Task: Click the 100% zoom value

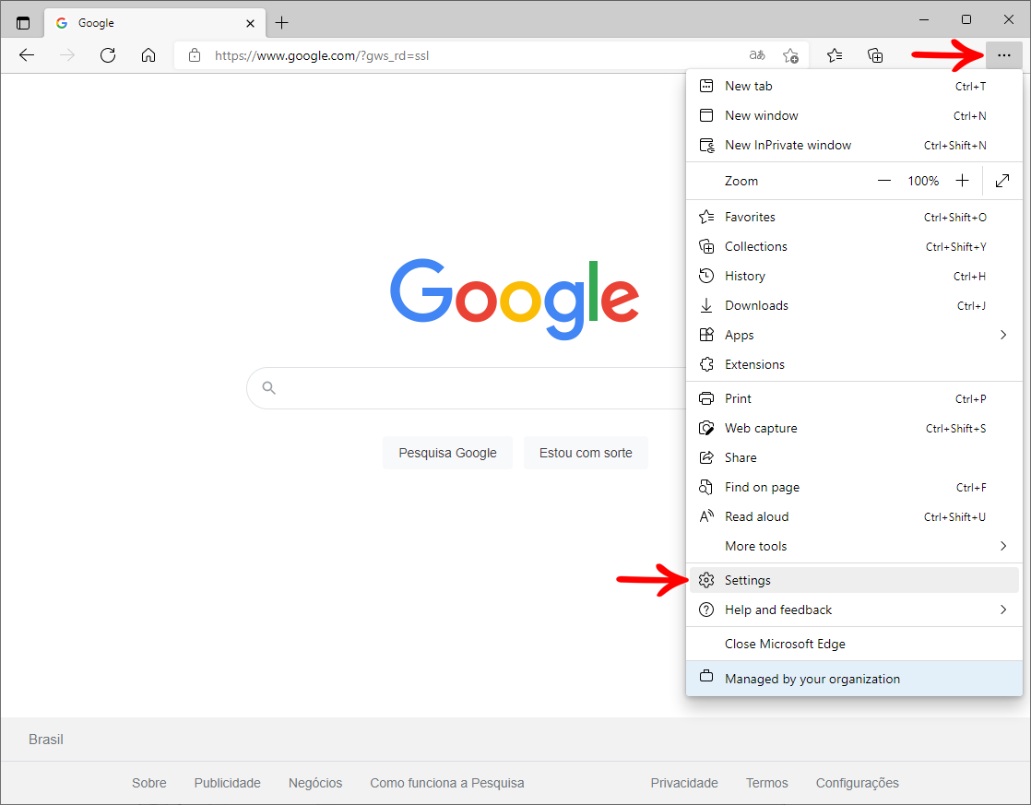Action: pyautogui.click(x=923, y=181)
